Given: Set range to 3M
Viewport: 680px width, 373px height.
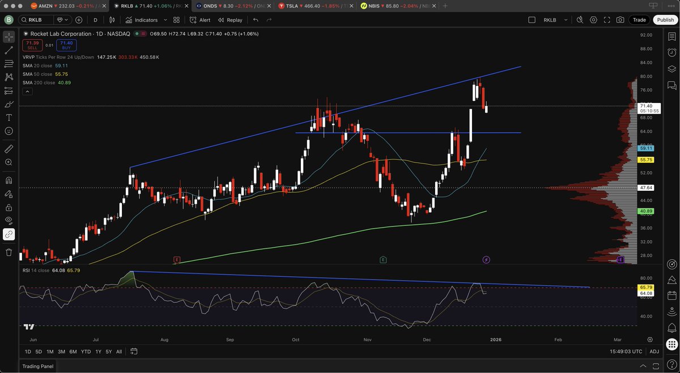Looking at the screenshot, I should pos(61,351).
